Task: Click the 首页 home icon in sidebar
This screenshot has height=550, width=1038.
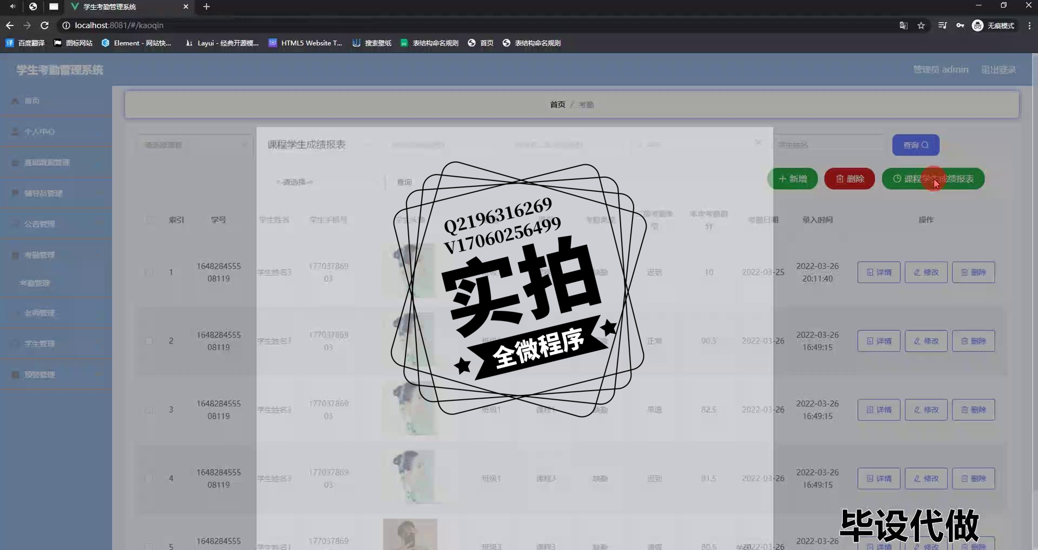Action: (x=15, y=101)
